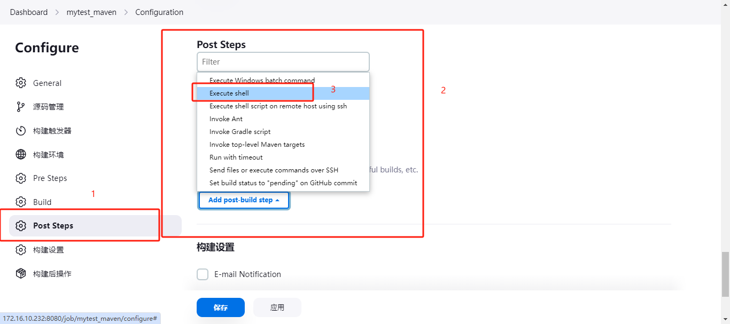
Task: Select Send files or execute commands over SSH
Action: [x=274, y=170]
